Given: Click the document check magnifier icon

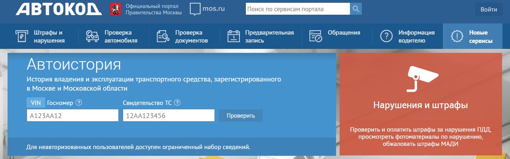Looking at the screenshot, I should pyautogui.click(x=163, y=36).
